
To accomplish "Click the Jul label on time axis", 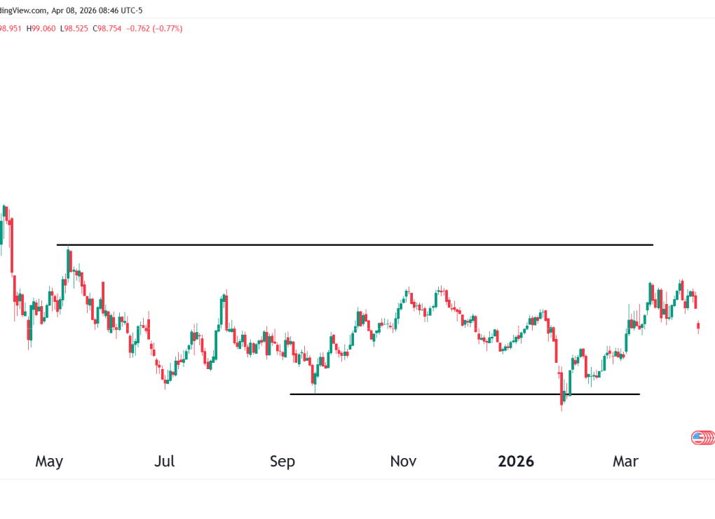I will point(164,462).
